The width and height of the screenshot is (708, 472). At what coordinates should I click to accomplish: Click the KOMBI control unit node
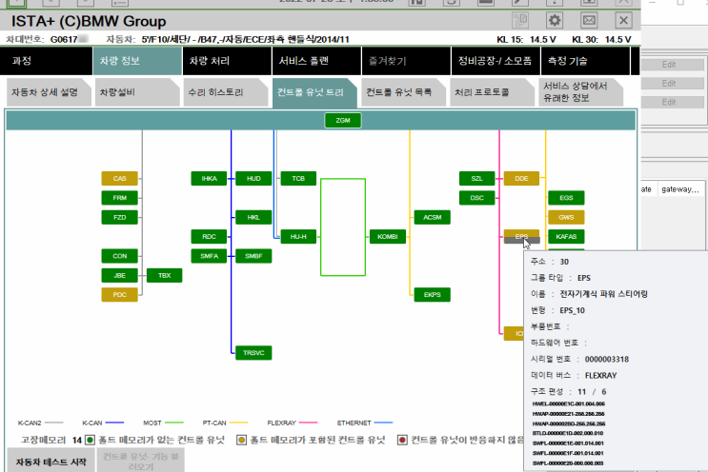pyautogui.click(x=387, y=236)
